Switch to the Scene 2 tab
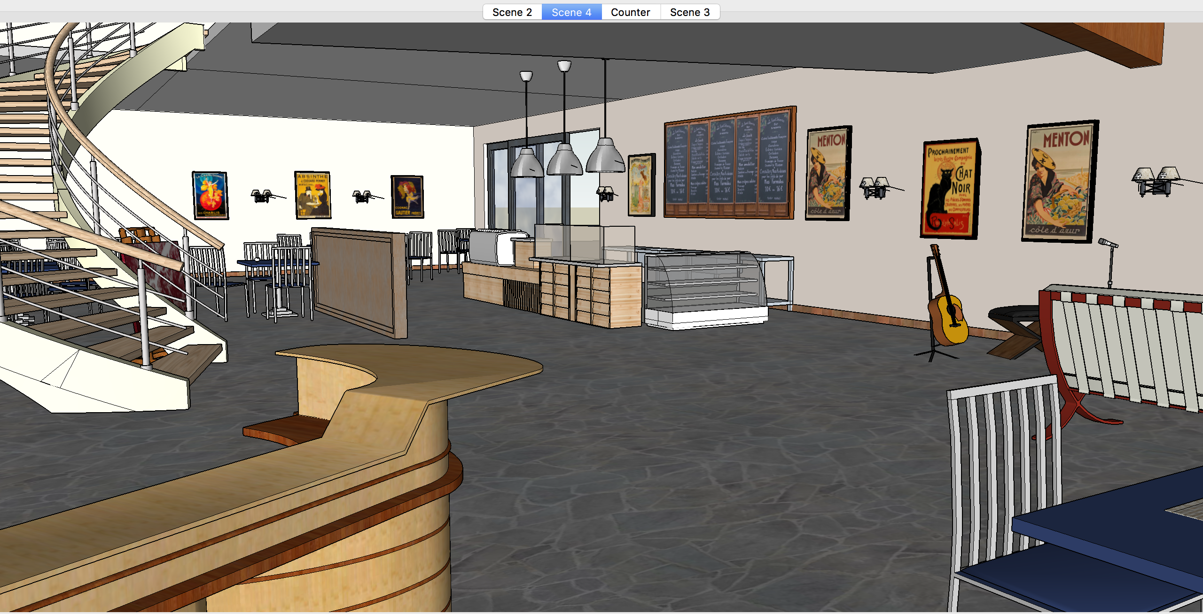 [512, 12]
